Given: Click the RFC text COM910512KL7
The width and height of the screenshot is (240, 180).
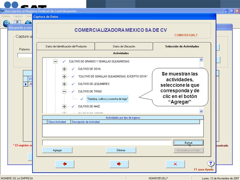Looking at the screenshot, I should click(186, 35).
